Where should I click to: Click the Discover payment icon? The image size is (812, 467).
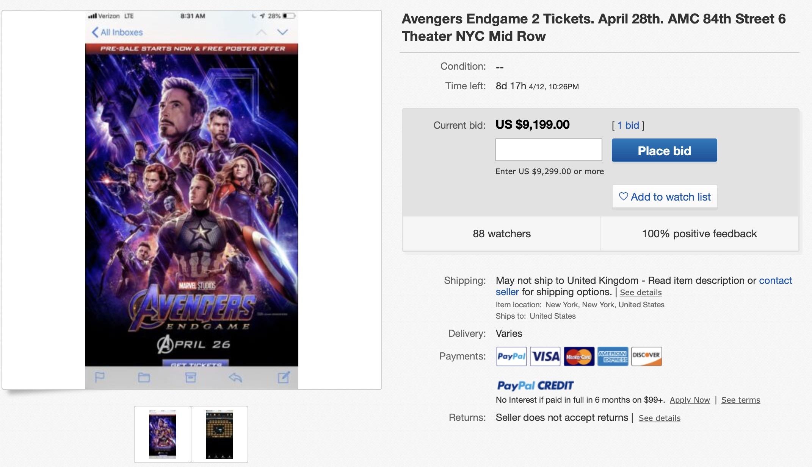click(646, 356)
